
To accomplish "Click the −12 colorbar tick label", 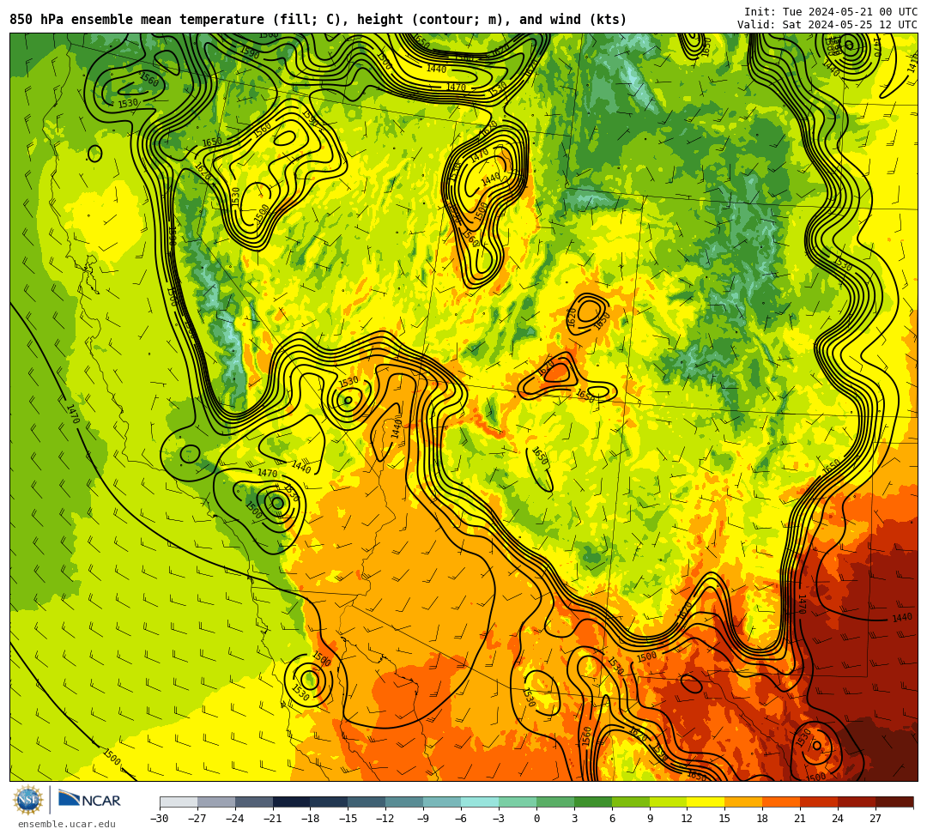I will point(386,819).
